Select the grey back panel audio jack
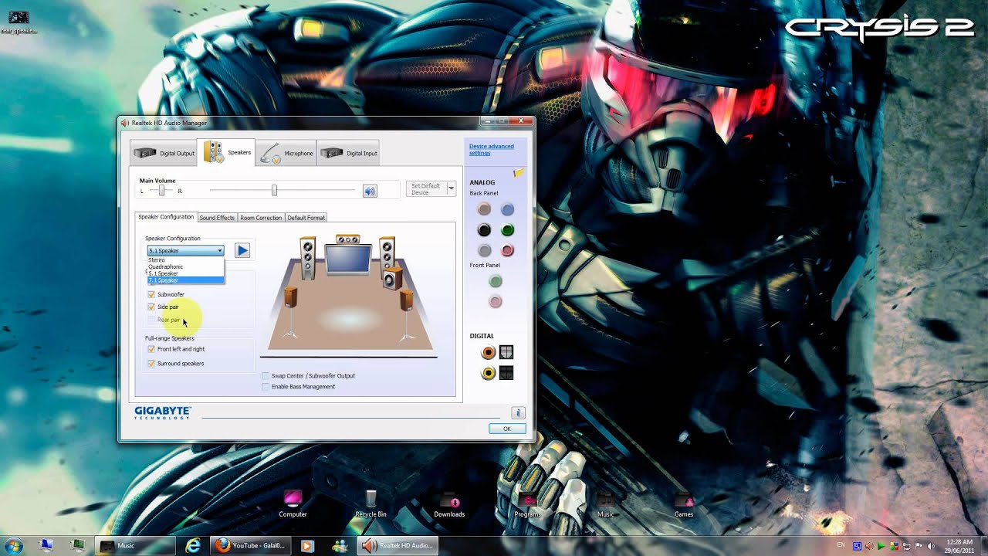The height and width of the screenshot is (556, 988). (484, 250)
